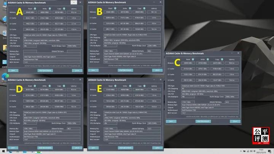Click the Close button in window B

(158, 70)
